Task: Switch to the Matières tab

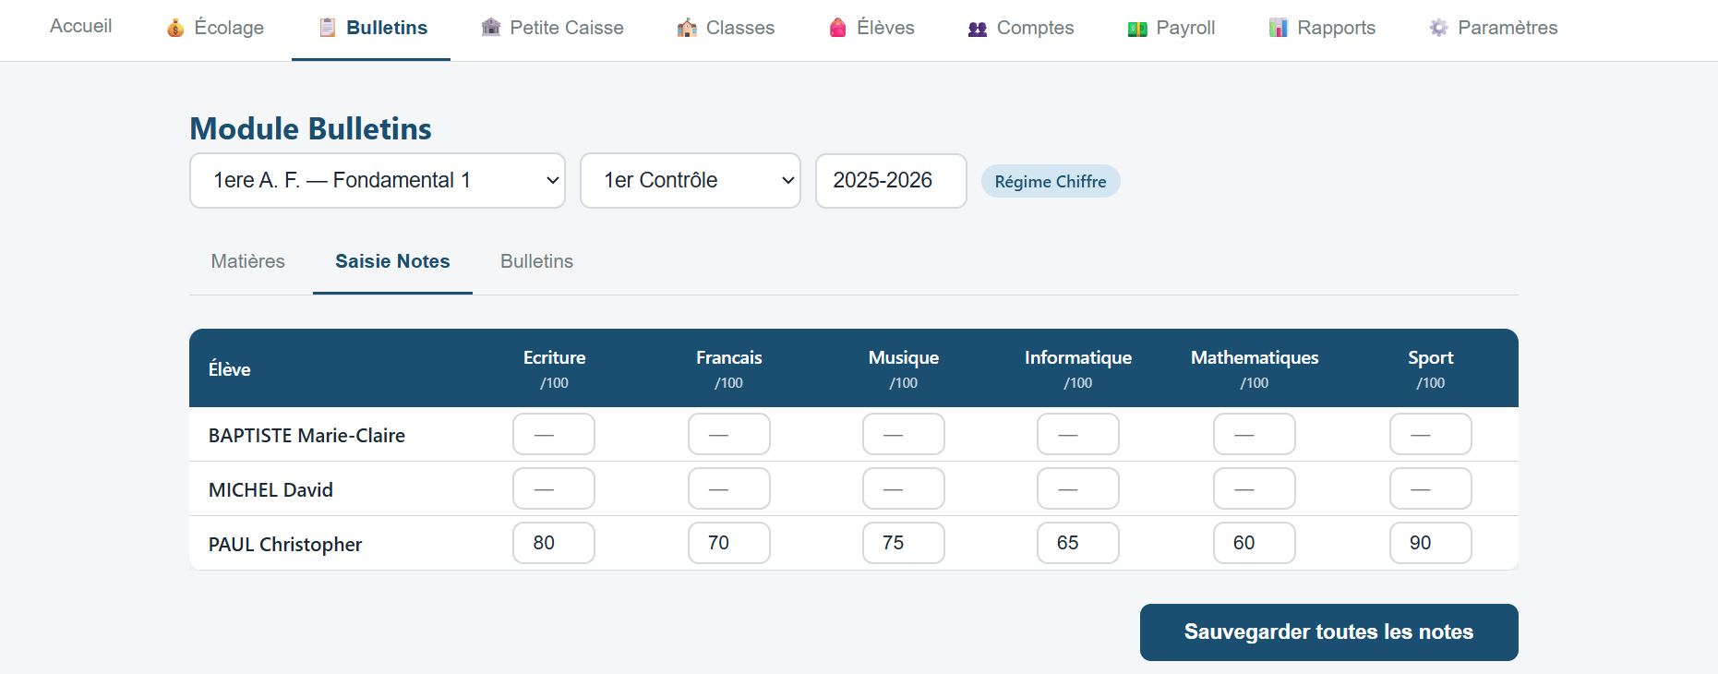Action: point(248,261)
